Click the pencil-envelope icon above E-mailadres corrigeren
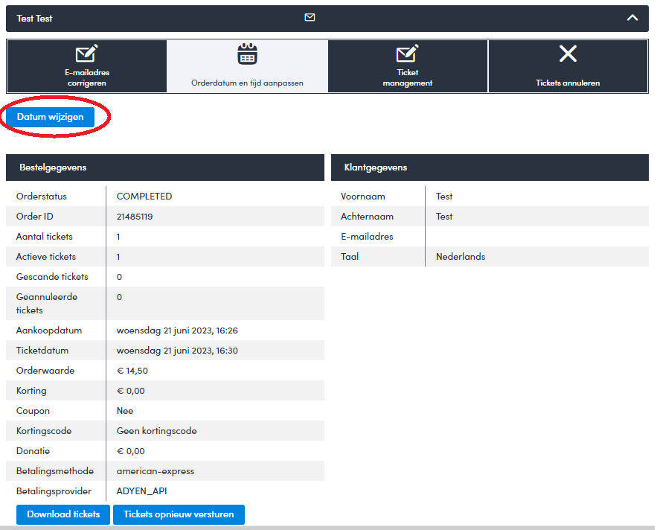This screenshot has height=530, width=657. (86, 54)
